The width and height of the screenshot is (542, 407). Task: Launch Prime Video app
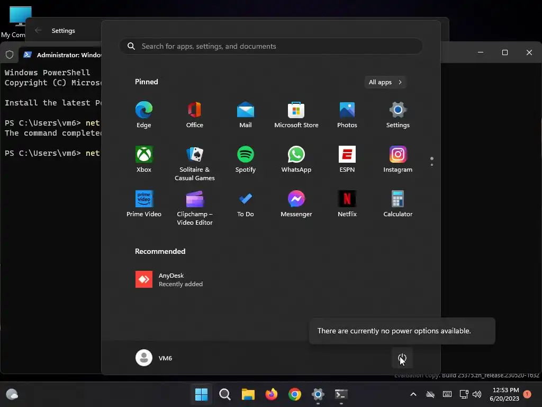click(144, 204)
